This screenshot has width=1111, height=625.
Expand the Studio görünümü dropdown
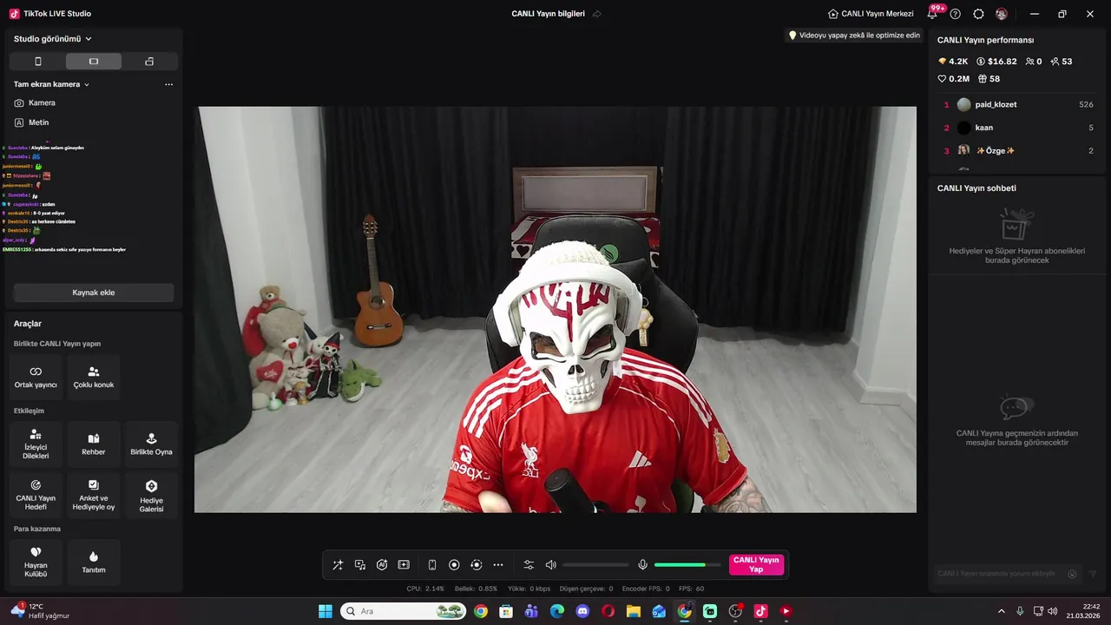[53, 39]
